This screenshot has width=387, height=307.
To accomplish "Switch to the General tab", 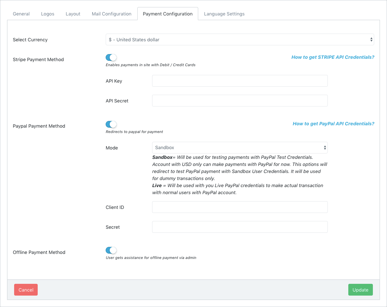I will coord(21,14).
